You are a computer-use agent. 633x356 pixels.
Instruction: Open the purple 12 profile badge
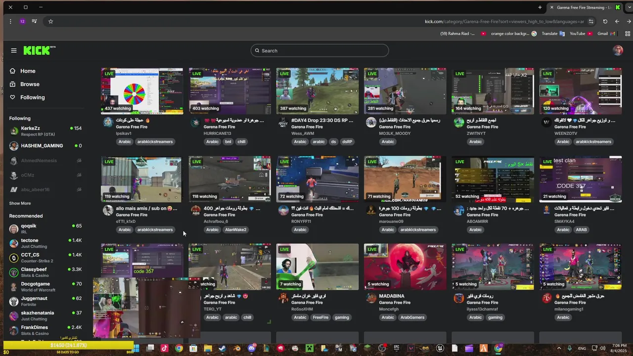pos(22,21)
